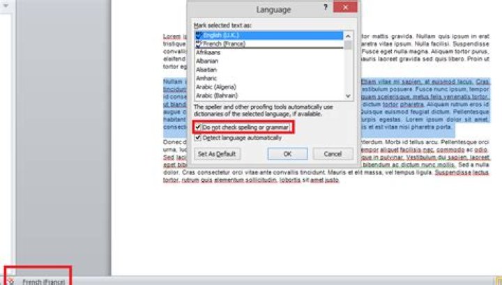The width and height of the screenshot is (502, 285).
Task: Click spell-check icon beside English (U.K.)
Action: pos(199,35)
